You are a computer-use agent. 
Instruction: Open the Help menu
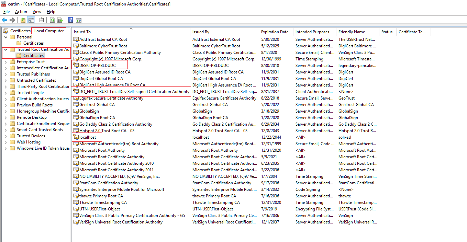[51, 12]
